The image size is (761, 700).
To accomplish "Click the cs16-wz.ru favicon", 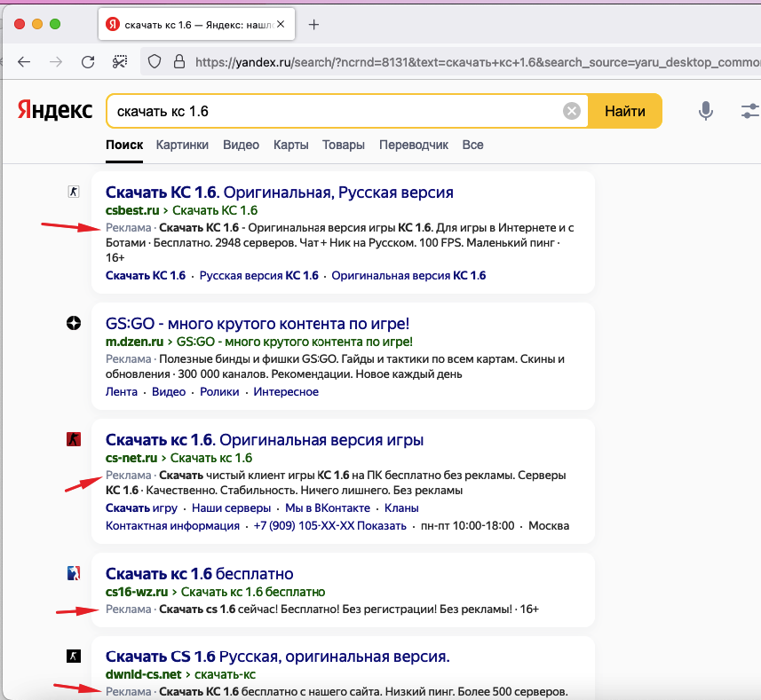I will [74, 573].
